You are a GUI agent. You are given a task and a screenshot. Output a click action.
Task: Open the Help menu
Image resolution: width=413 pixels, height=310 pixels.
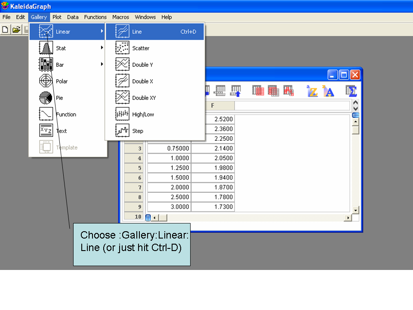tap(167, 17)
